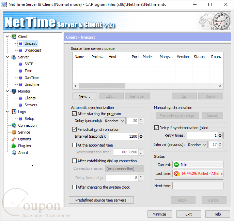Viewport: 234px width, 221px height.
Task: Click the SNTP blue bullet icon
Action: [20, 64]
